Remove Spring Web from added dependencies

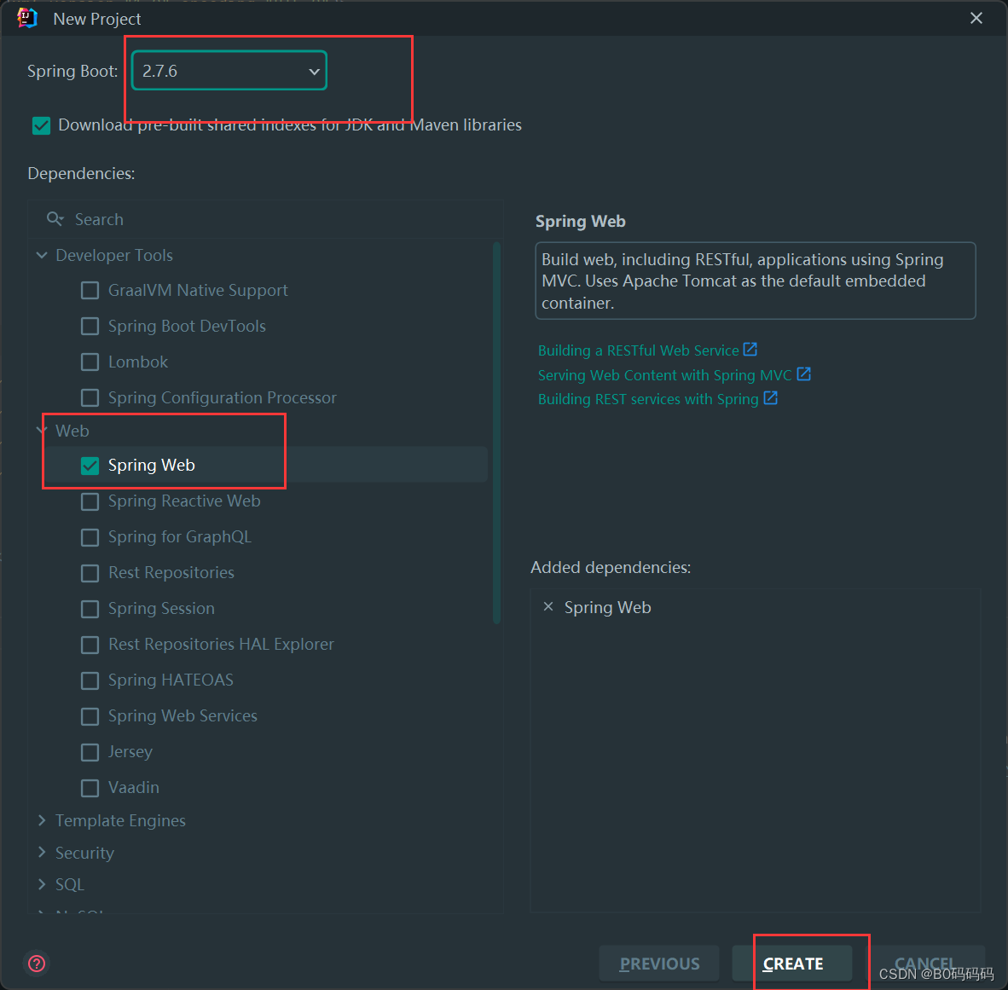[x=548, y=607]
